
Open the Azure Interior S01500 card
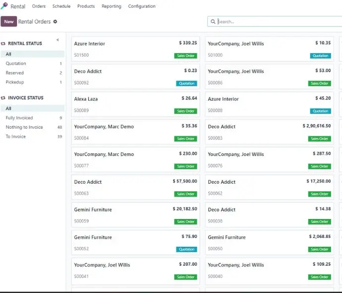[135, 49]
